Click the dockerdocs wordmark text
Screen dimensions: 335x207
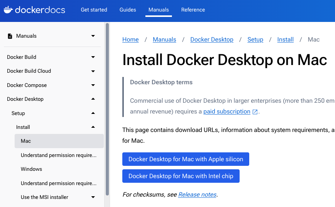tap(40, 10)
